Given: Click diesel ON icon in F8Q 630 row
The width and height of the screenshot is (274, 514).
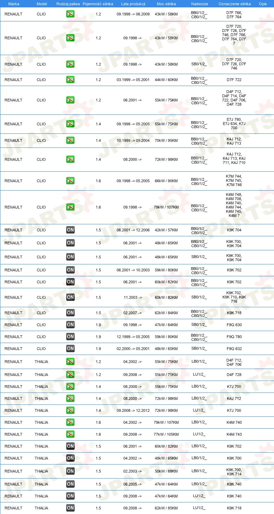Looking at the screenshot, I should point(70,325).
